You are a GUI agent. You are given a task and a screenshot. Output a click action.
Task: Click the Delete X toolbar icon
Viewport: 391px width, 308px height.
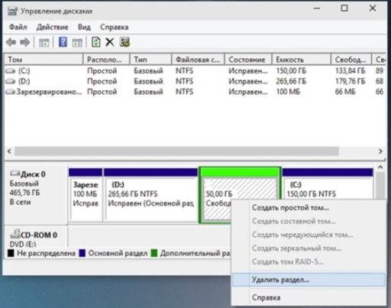coord(110,42)
